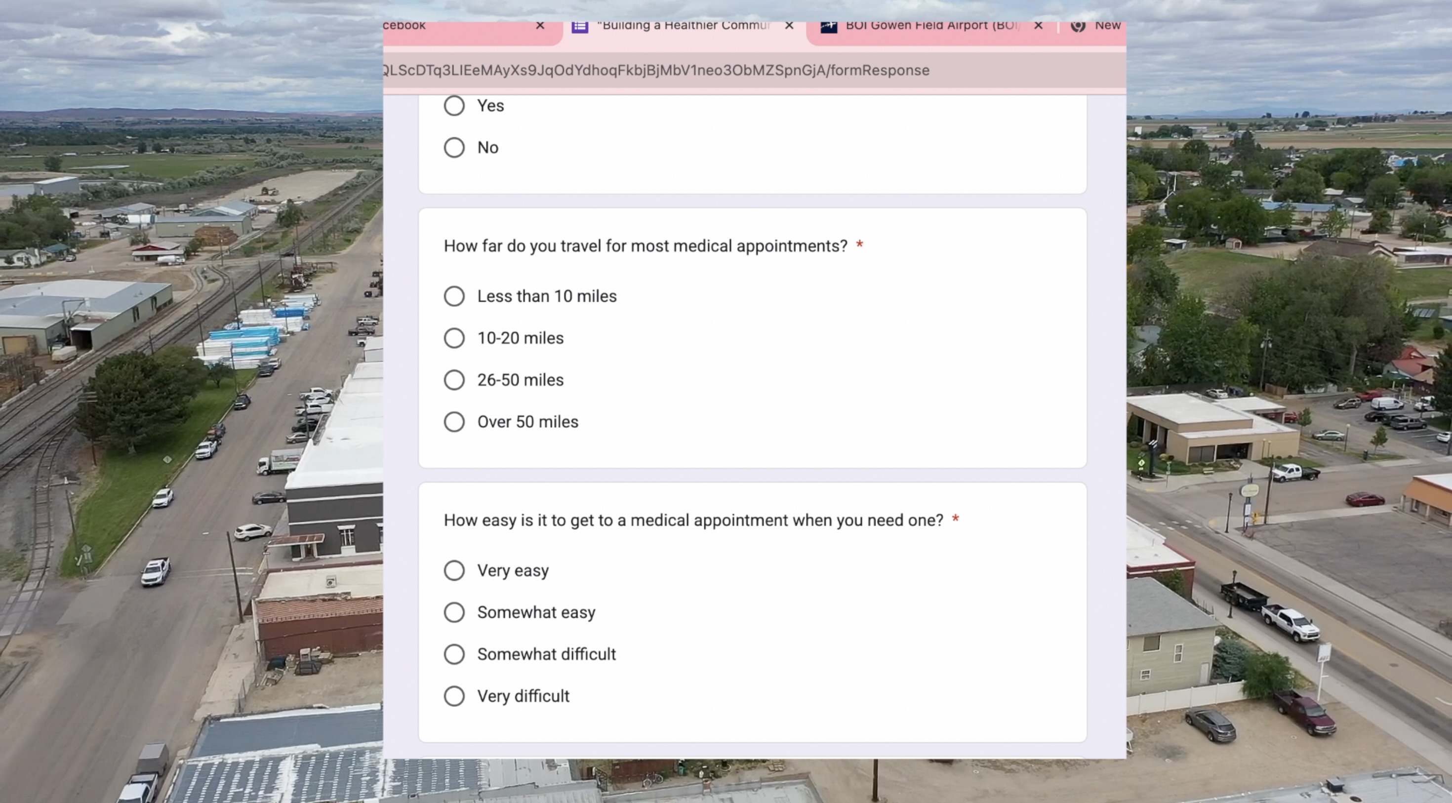Viewport: 1452px width, 803px height.
Task: Click the airport tab's plane favicon
Action: pos(828,27)
